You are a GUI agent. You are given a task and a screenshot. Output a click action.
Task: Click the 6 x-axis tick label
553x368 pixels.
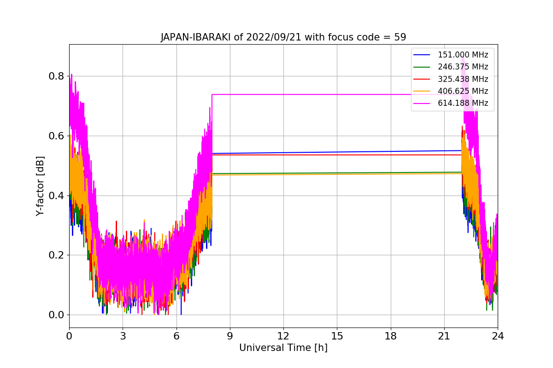(x=176, y=336)
